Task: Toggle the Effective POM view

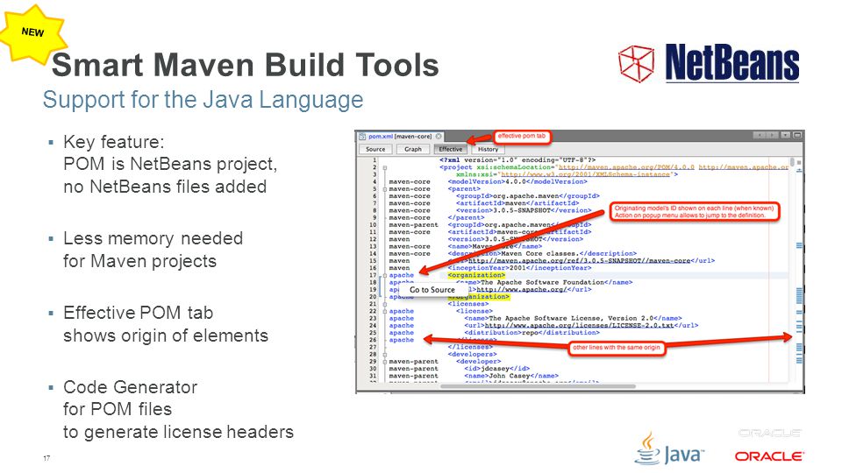Action: pyautogui.click(x=451, y=149)
